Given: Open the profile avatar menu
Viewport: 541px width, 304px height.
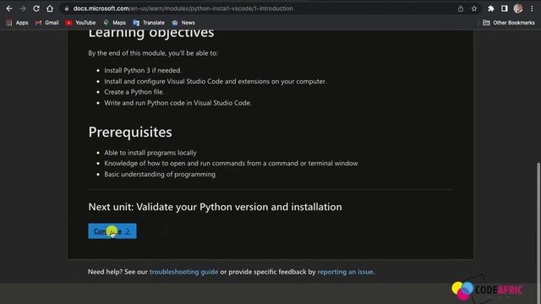Looking at the screenshot, I should 518,8.
